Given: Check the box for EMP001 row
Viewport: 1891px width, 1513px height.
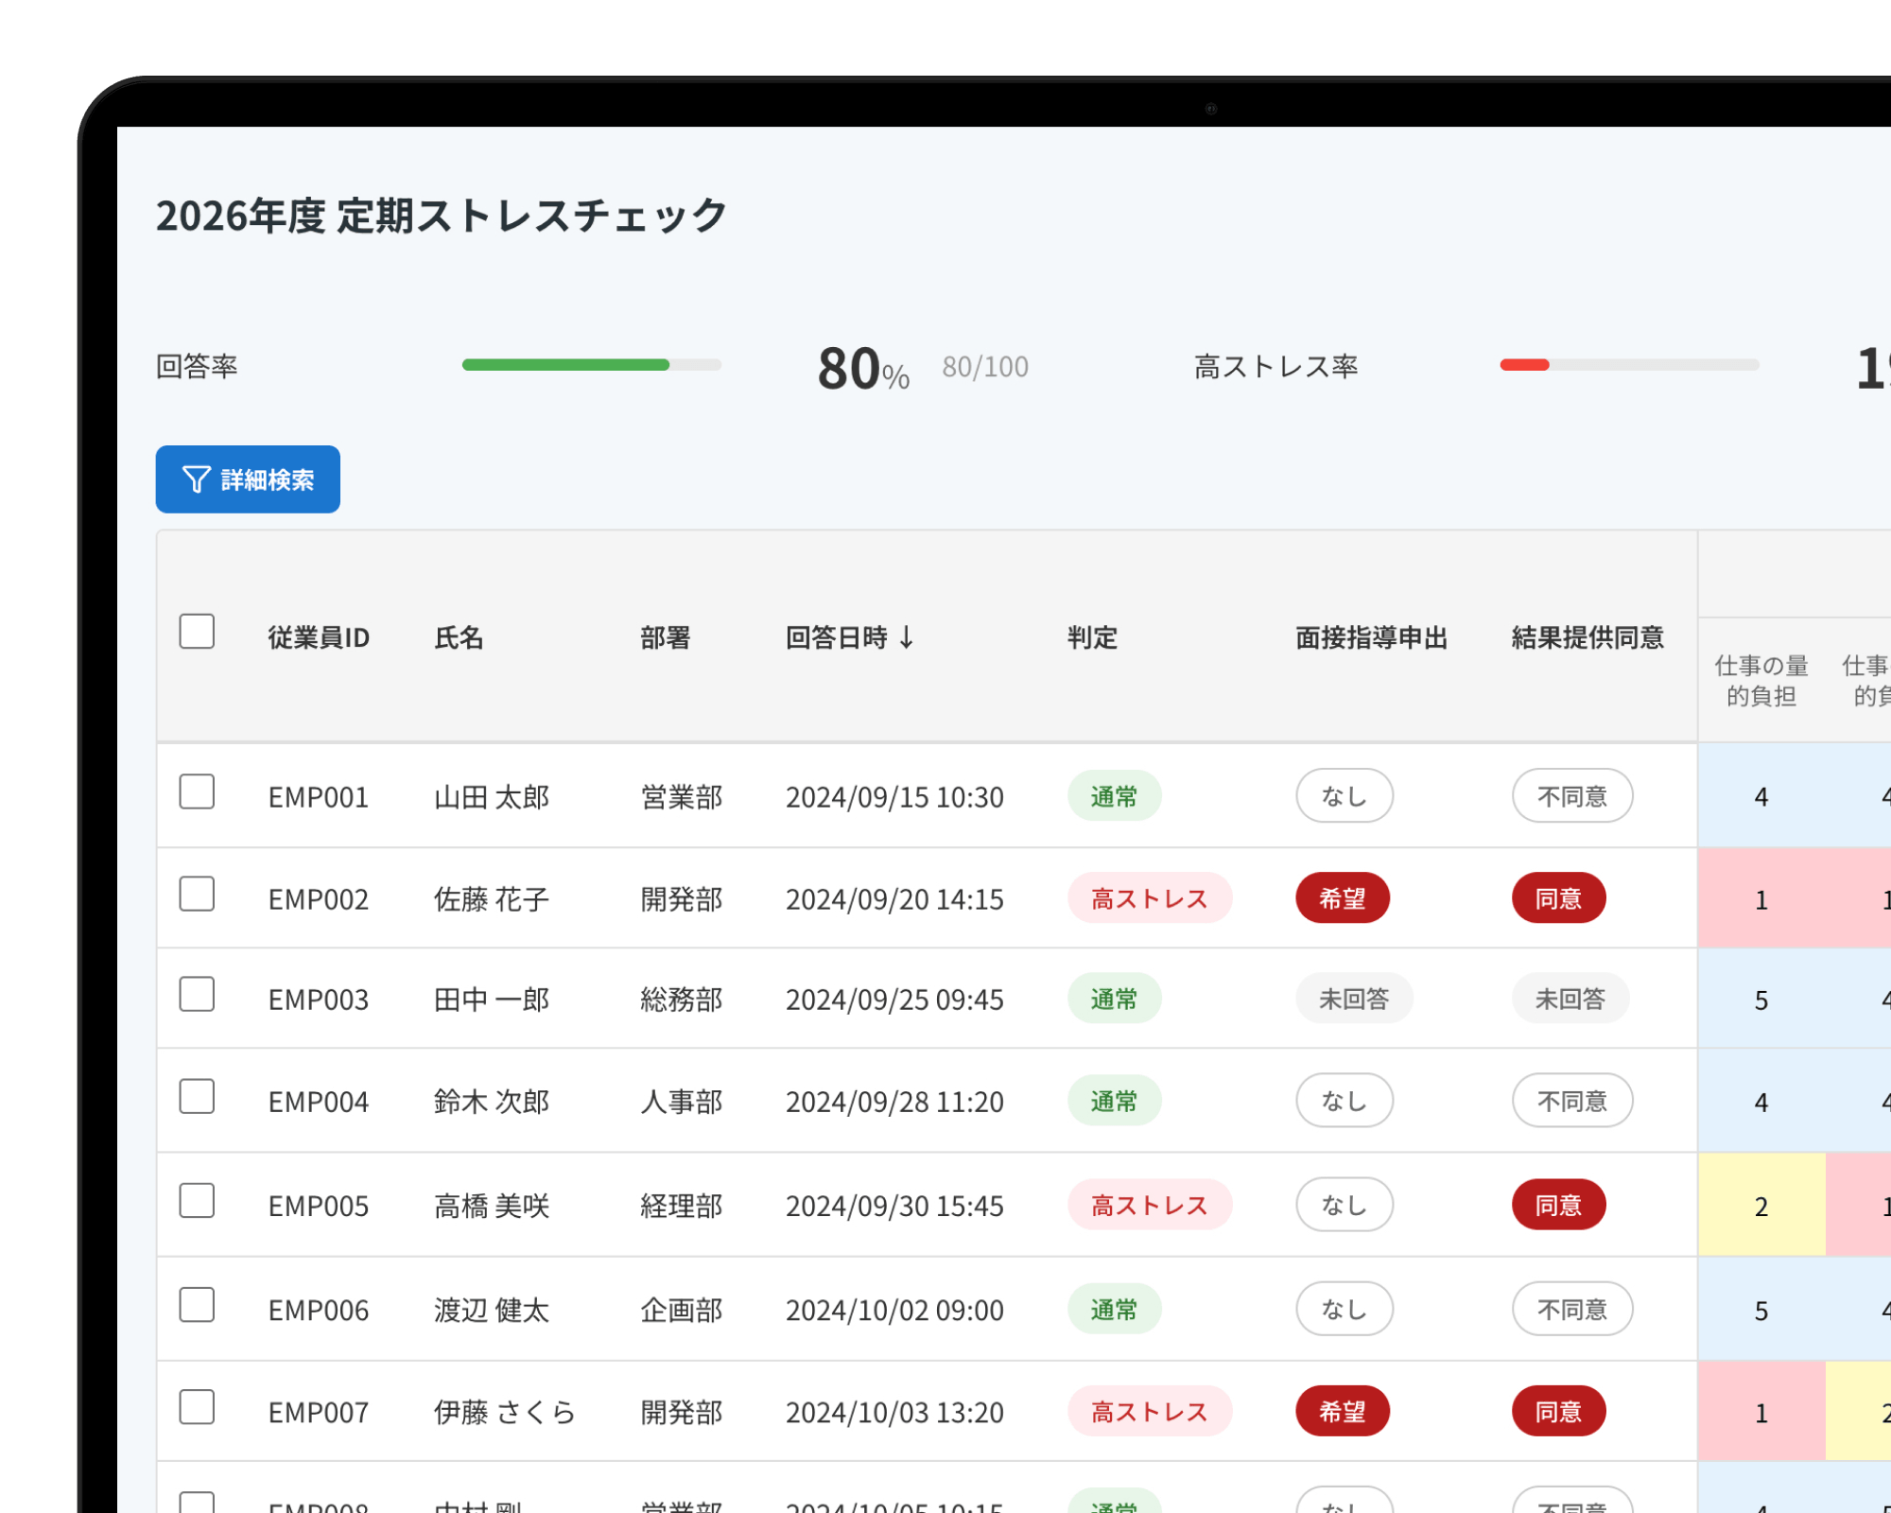Looking at the screenshot, I should point(197,791).
